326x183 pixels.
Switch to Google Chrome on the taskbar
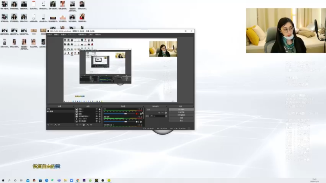click(78, 181)
